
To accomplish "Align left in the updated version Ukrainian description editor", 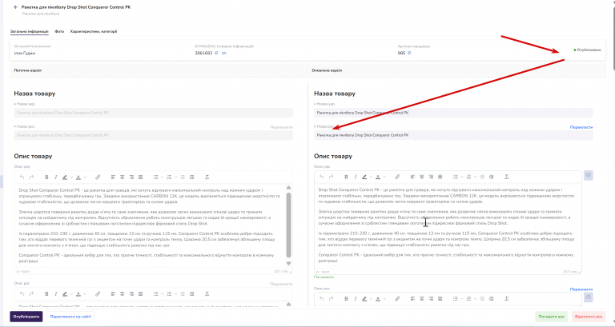I will 412,177.
